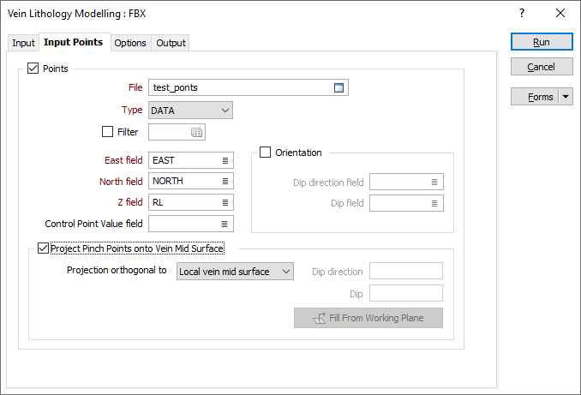
Task: Click the East field input with EAST
Action: [191, 160]
